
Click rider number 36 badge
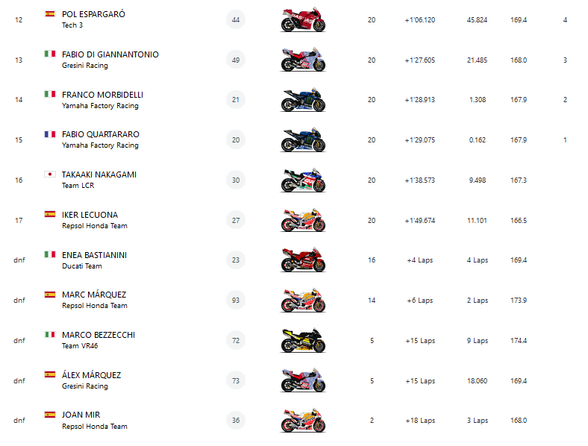coord(236,421)
